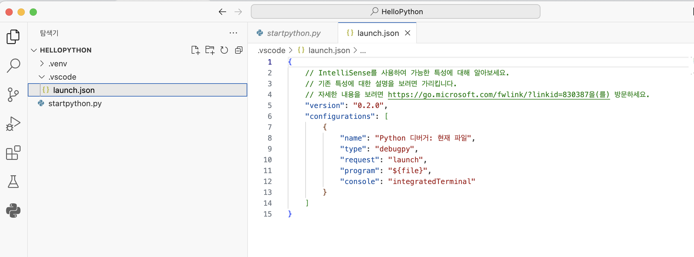Open the Extensions view
This screenshot has width=694, height=257.
click(13, 153)
